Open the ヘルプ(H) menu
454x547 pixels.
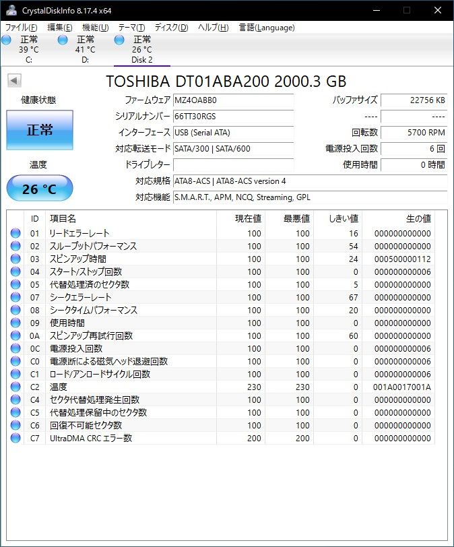pos(214,28)
